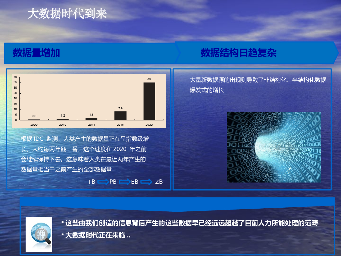
Task: Click the 2020 bar labeled 35
Action: pos(150,101)
